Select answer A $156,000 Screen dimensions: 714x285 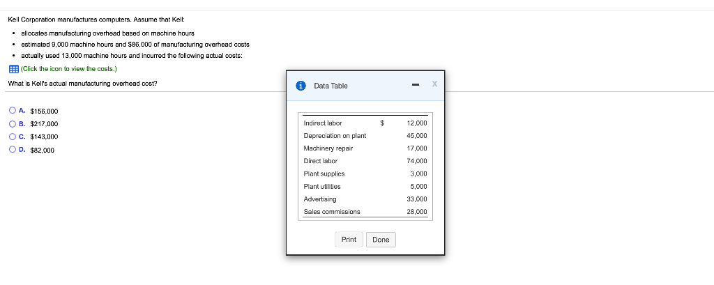click(x=13, y=110)
